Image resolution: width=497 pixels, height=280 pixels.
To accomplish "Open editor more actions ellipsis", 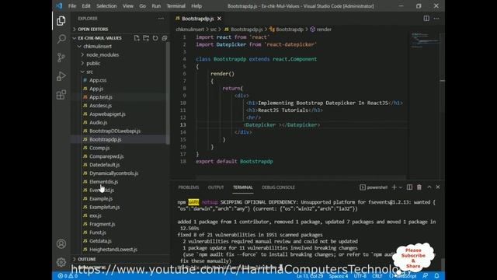I will [436, 19].
